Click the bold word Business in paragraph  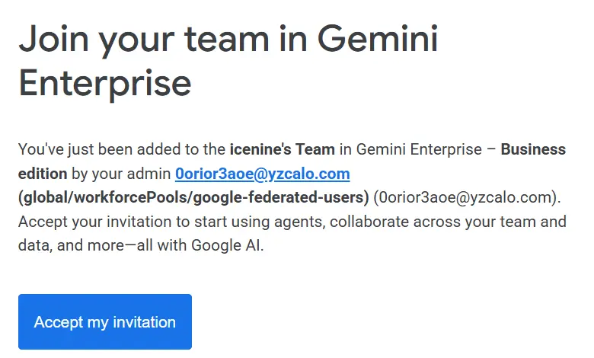(x=533, y=149)
